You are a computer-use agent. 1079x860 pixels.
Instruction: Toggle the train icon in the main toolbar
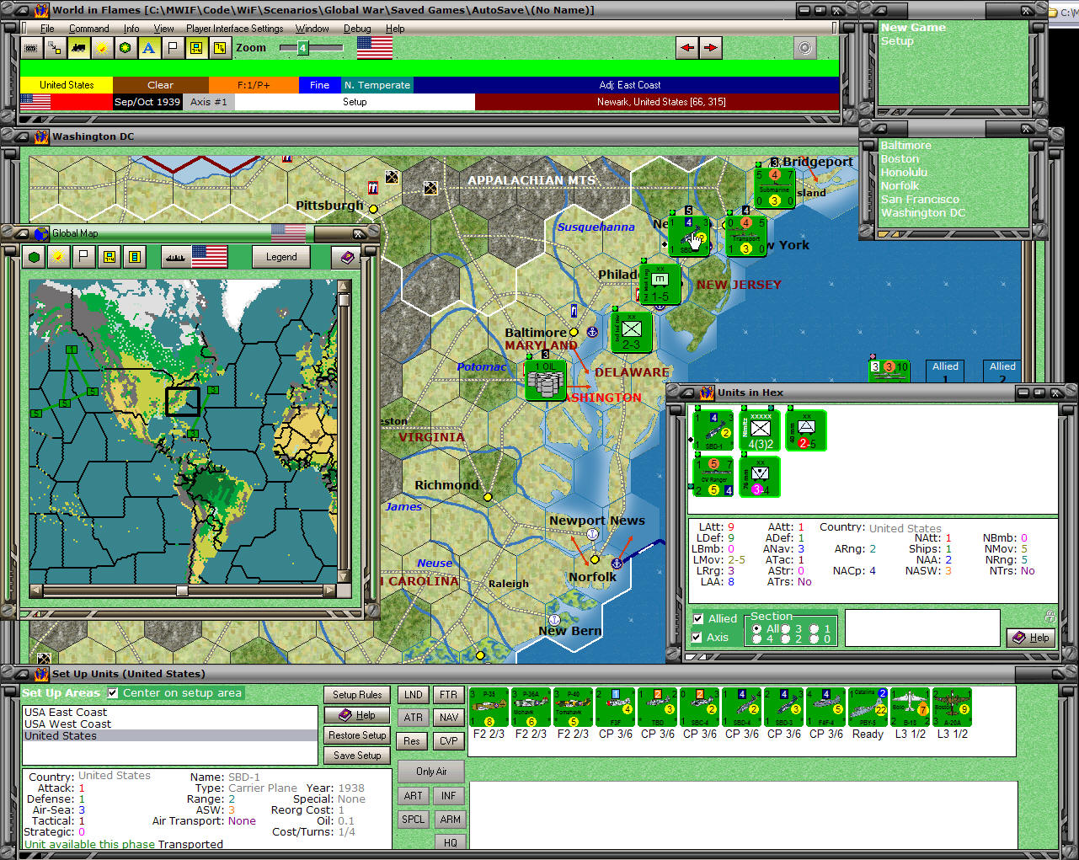coord(78,48)
